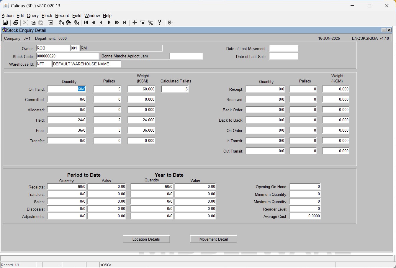396x268 pixels.
Task: Open the Help menu
Action: pos(107,16)
